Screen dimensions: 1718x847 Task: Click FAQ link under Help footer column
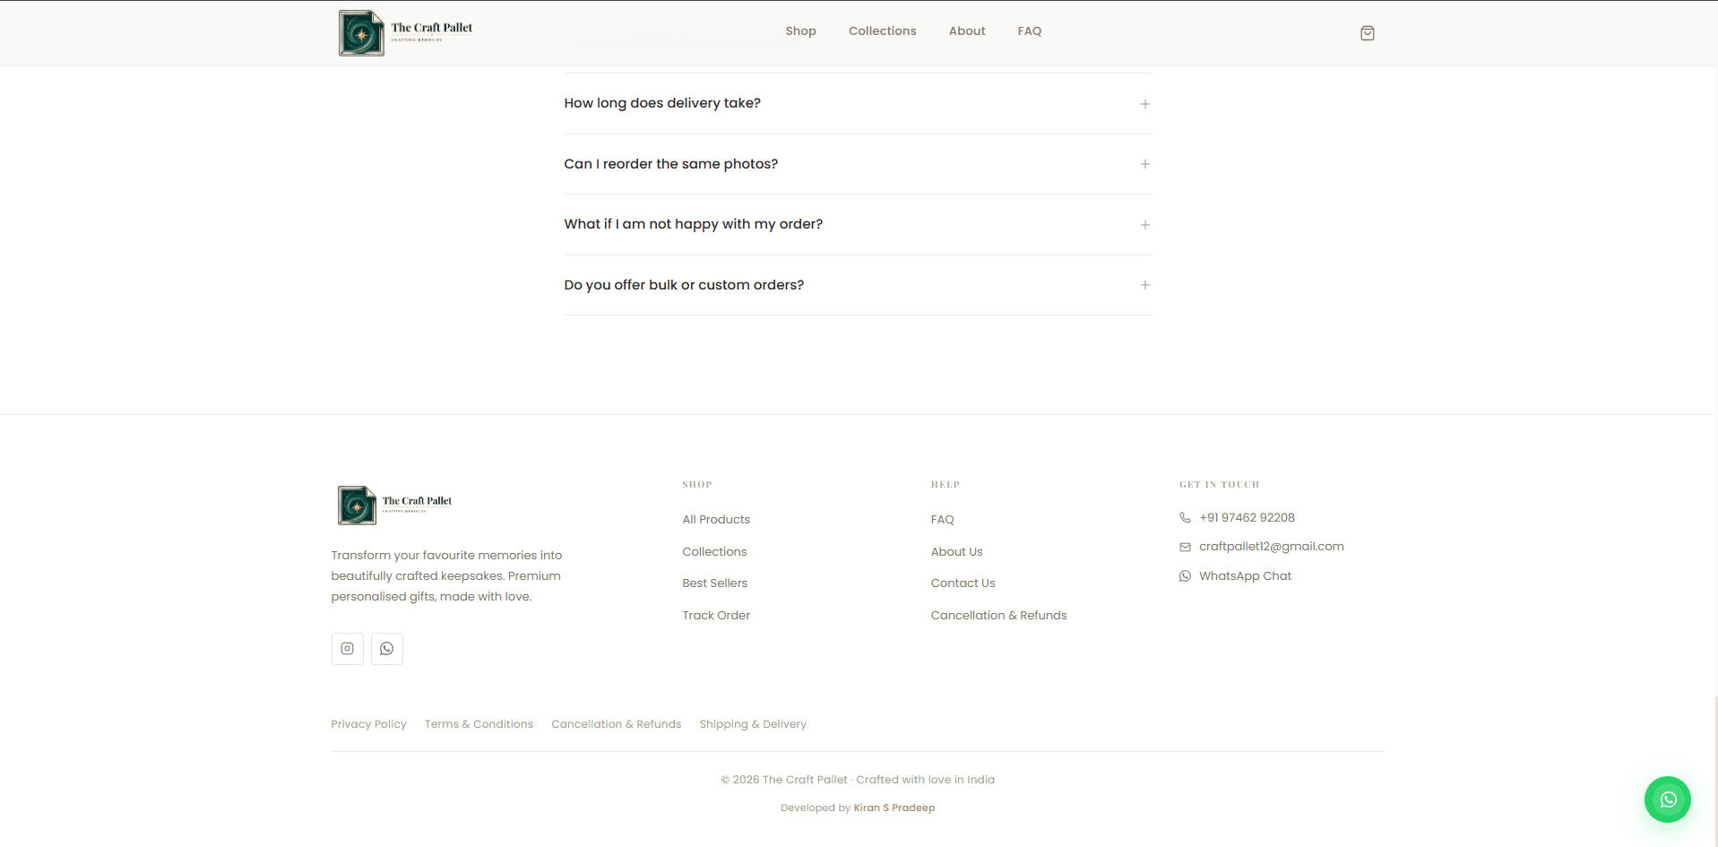click(942, 520)
